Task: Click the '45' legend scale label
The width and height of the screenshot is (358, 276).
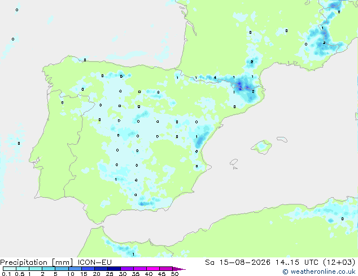Action: [x=161, y=274]
